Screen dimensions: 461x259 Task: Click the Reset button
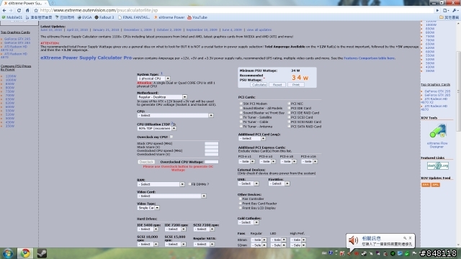pyautogui.click(x=277, y=85)
